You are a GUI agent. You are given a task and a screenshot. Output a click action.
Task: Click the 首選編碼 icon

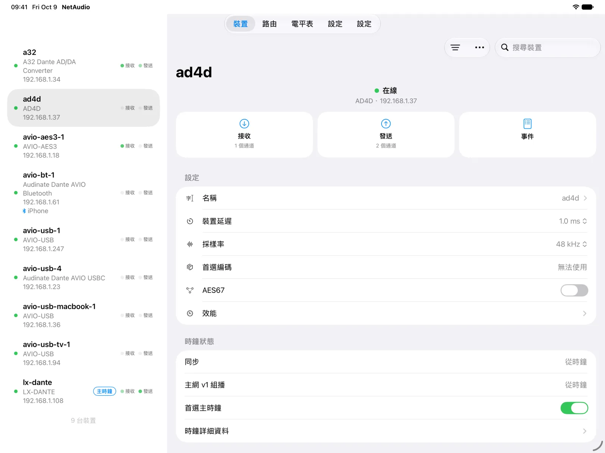190,267
